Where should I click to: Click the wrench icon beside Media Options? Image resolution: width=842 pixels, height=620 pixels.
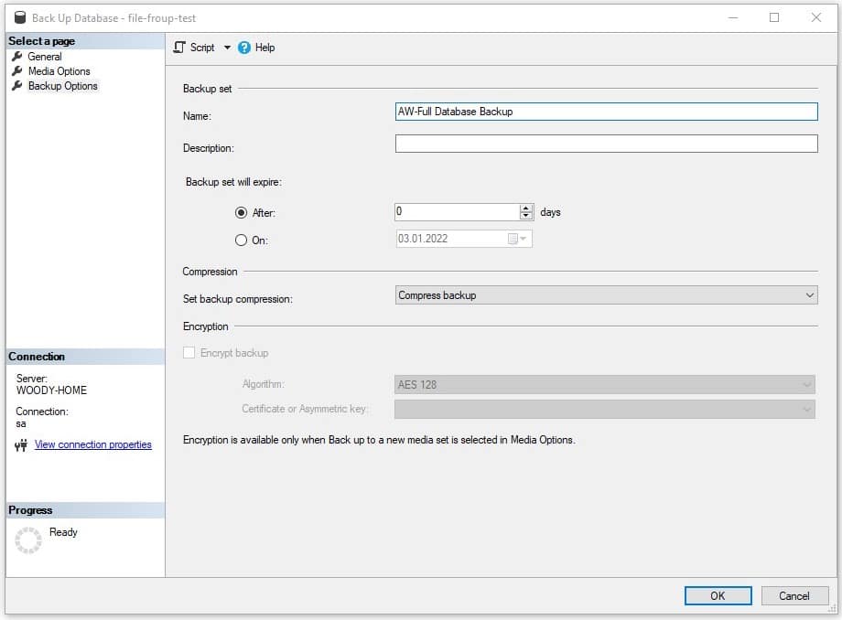coord(17,70)
